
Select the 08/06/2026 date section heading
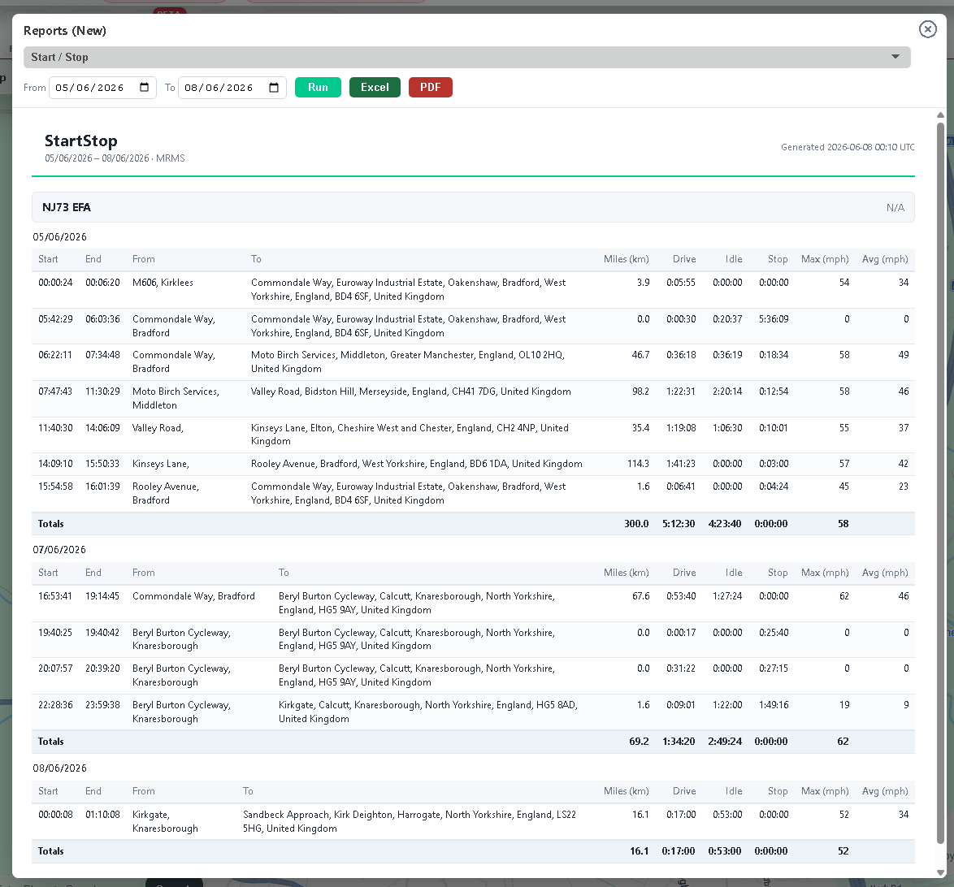59,768
